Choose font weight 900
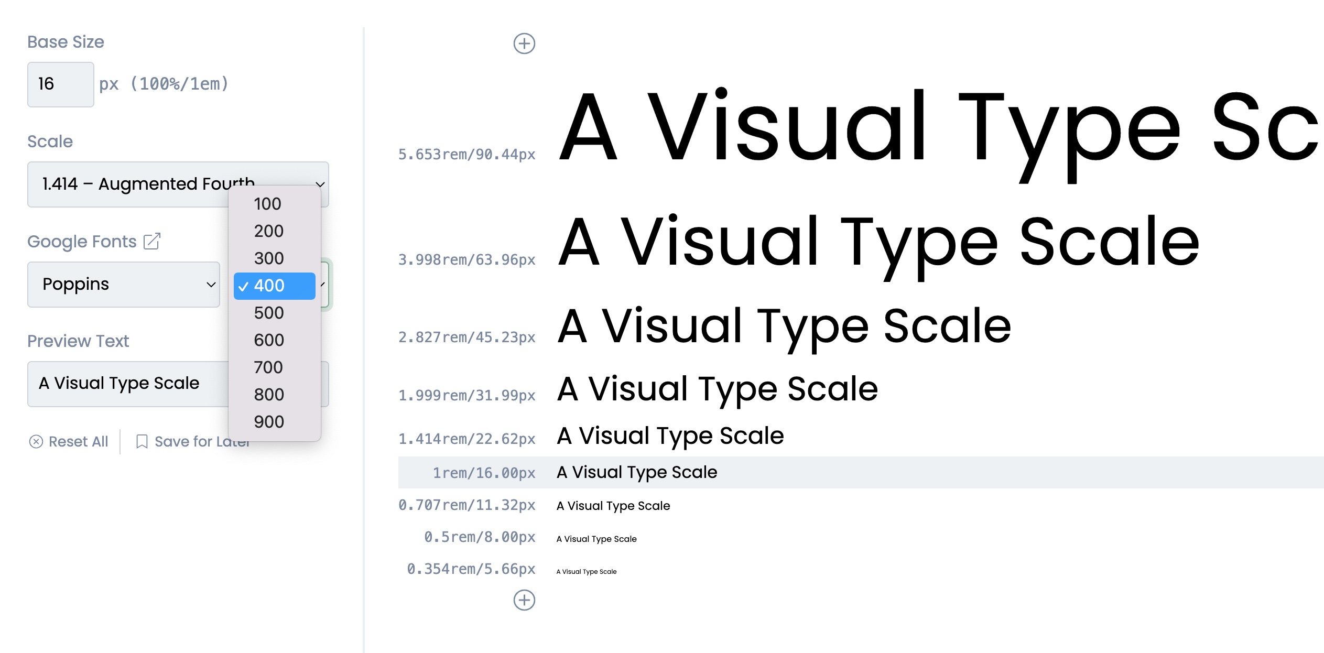Image resolution: width=1324 pixels, height=653 pixels. point(268,422)
